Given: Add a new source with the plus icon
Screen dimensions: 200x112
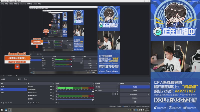Looking at the screenshot, I should (28, 103).
